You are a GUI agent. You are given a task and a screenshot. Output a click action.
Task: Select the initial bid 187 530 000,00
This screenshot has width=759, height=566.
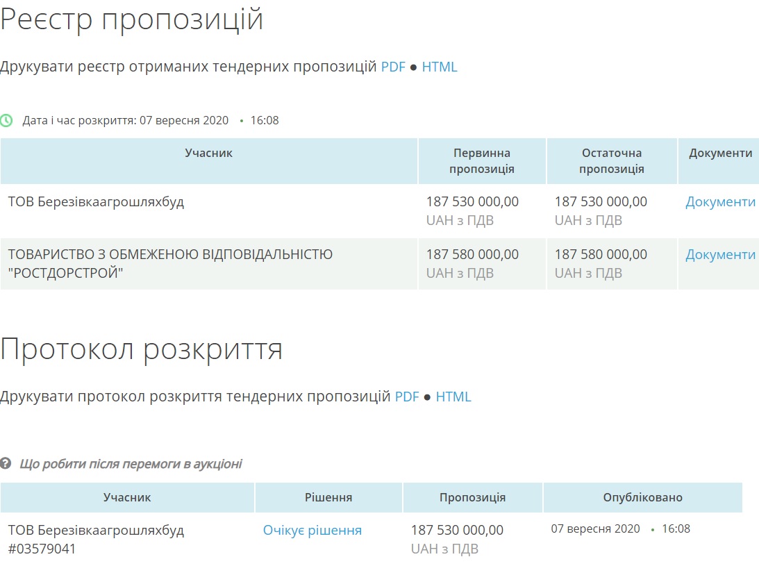pyautogui.click(x=472, y=201)
